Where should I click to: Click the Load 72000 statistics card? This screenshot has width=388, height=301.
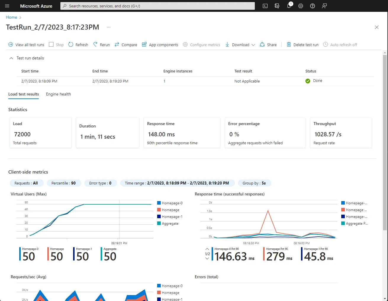click(x=41, y=133)
